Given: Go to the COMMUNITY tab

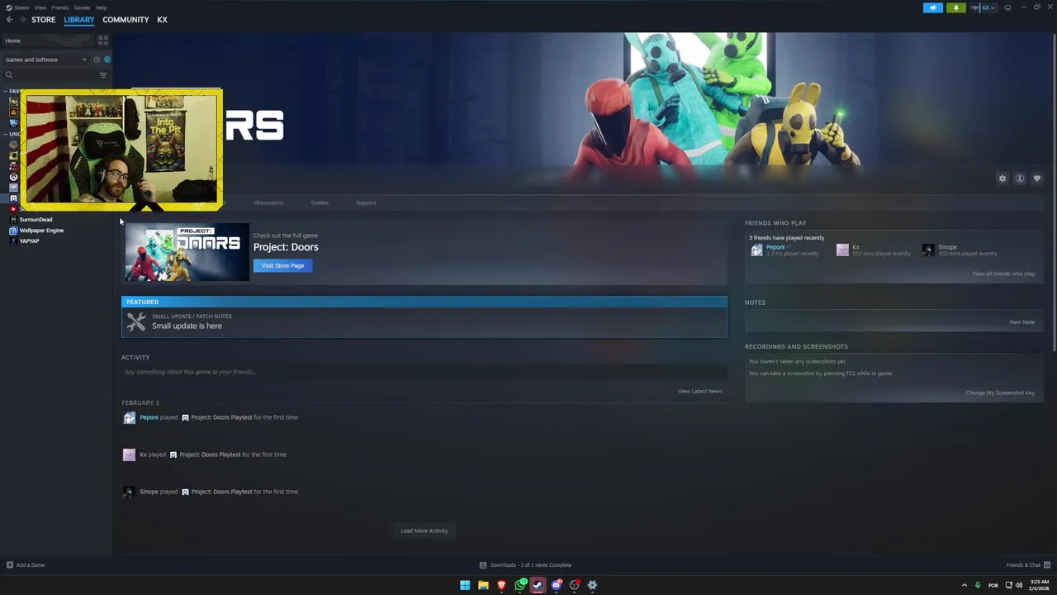Looking at the screenshot, I should 126,20.
